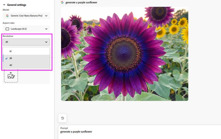Click the landscape rectangle aspect ratio icon
The image size is (221, 139).
[x=7, y=29]
